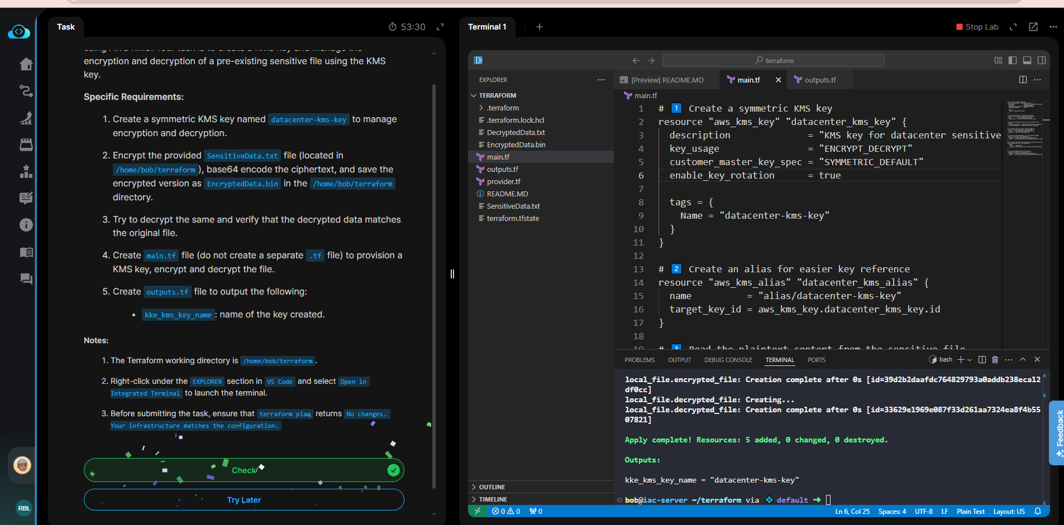Split the bash terminal

[982, 360]
